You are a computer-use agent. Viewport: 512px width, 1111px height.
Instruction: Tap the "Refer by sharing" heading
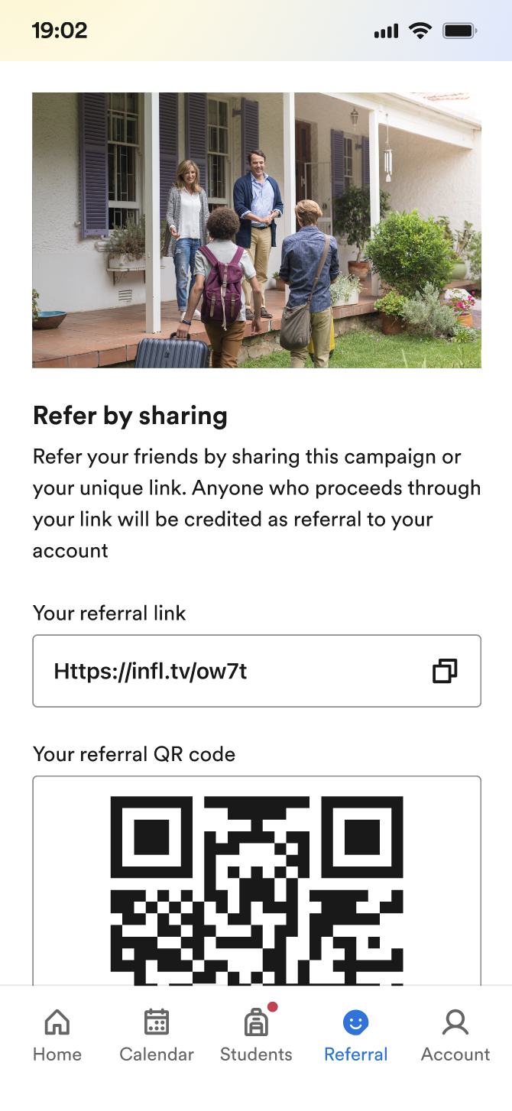(131, 416)
